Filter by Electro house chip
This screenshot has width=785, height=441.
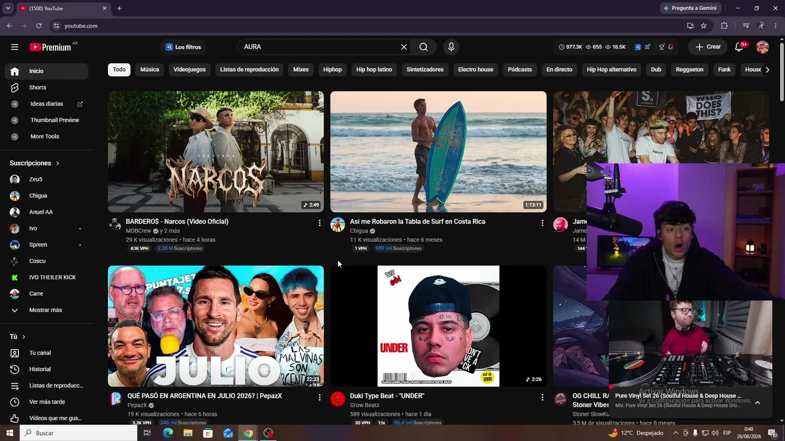click(x=475, y=70)
